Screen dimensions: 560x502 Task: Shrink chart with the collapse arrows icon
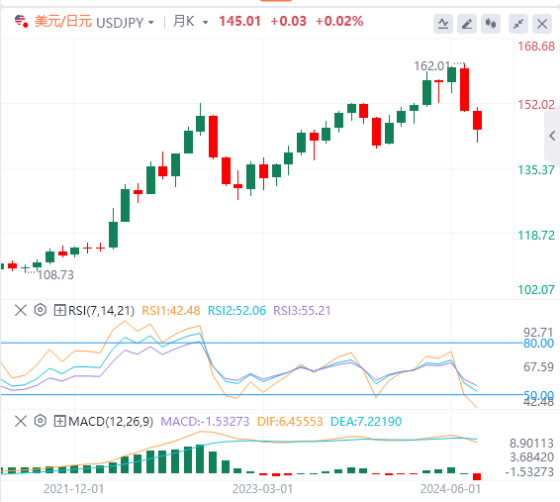tap(518, 24)
